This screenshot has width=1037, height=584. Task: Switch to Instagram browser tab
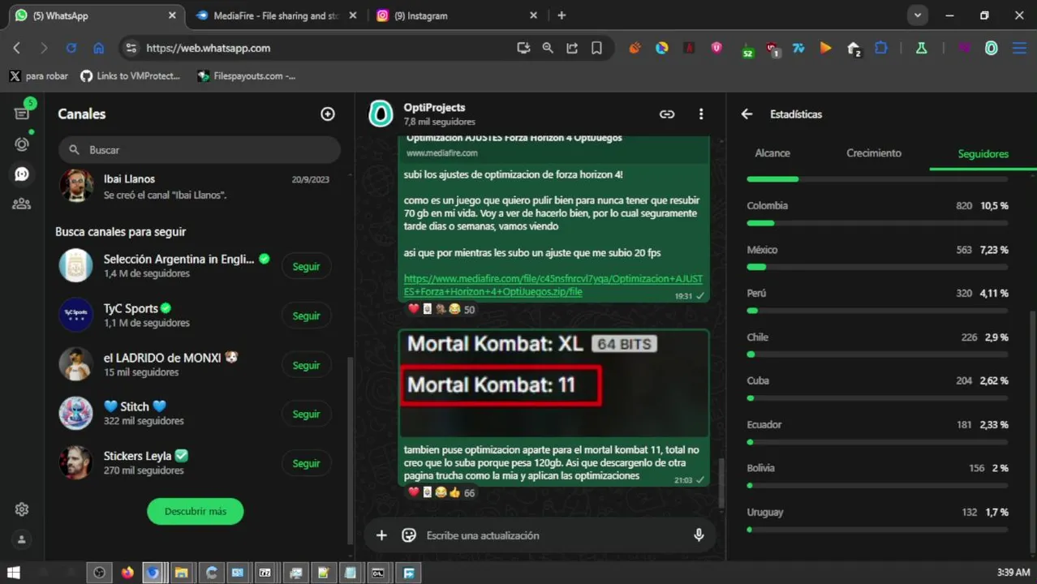[458, 15]
